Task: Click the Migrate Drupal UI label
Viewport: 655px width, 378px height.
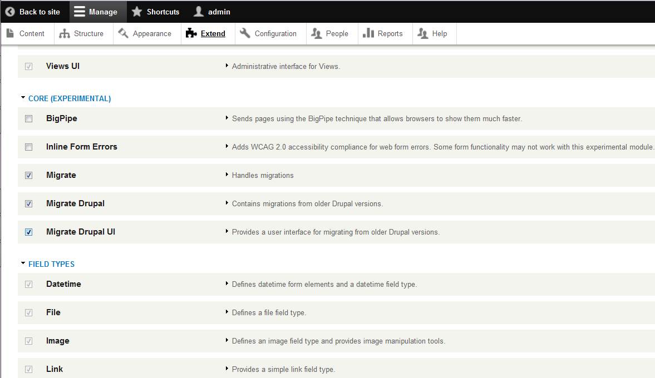Action: point(81,232)
